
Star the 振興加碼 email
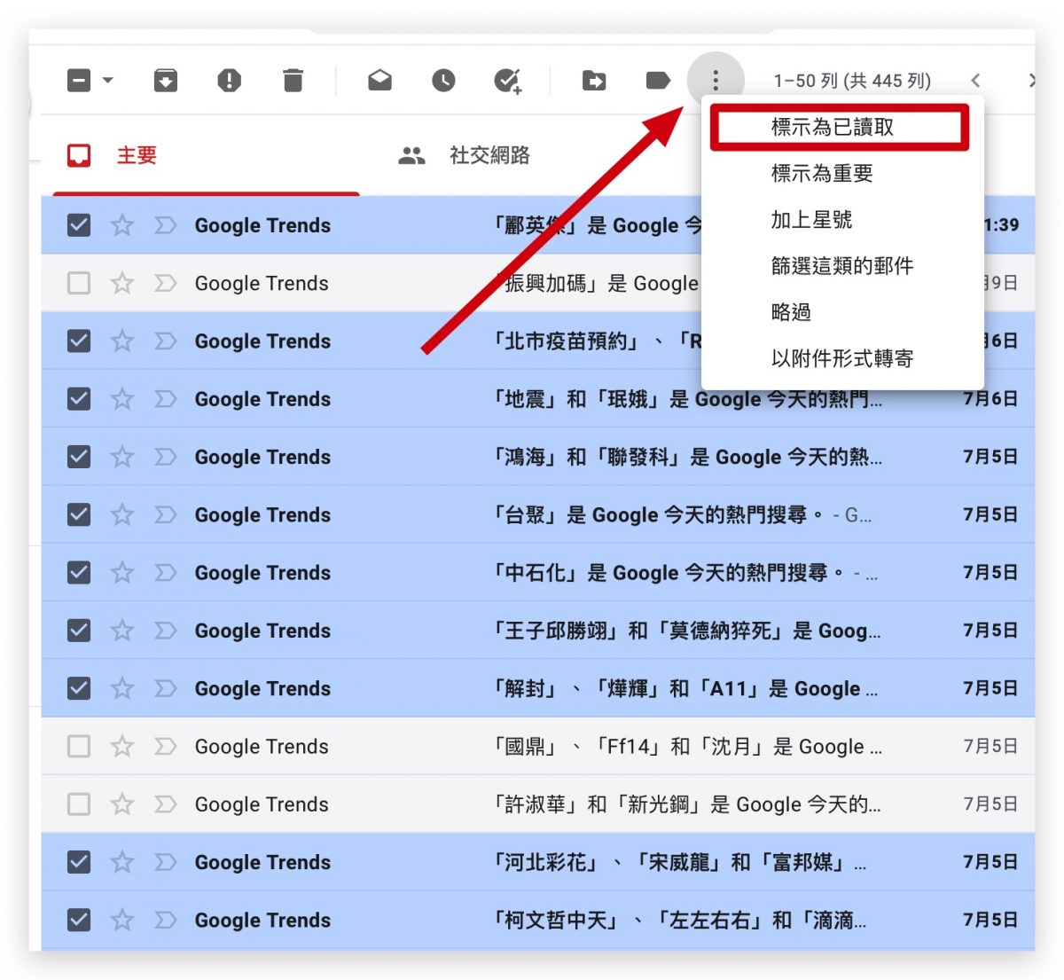tap(122, 283)
